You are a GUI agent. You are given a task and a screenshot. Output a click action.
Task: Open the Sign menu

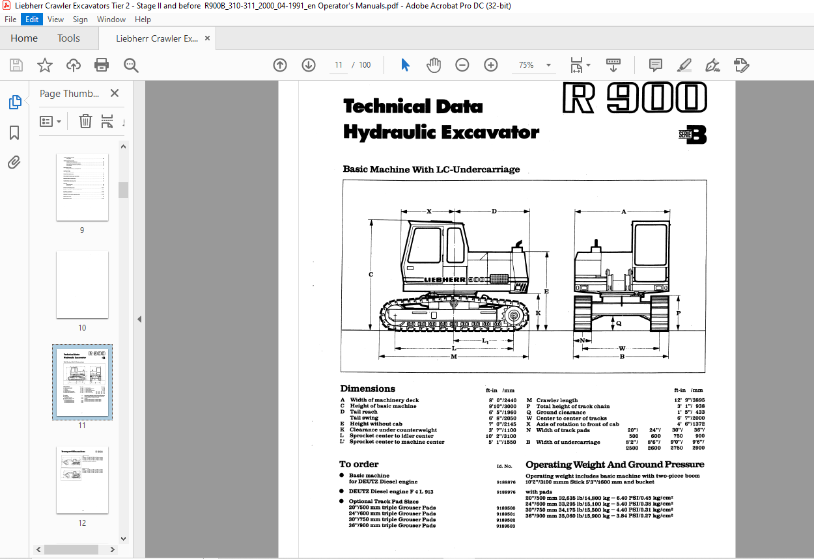click(x=80, y=20)
